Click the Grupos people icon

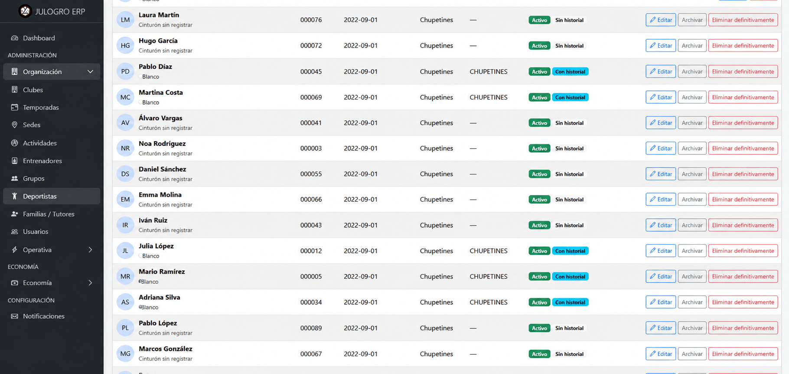coord(15,178)
